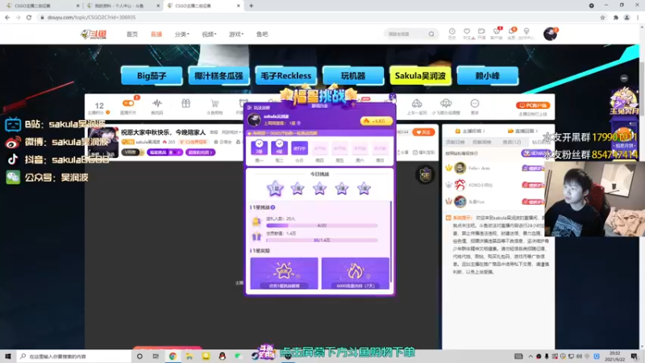Toggle the live broadcast switch
The image size is (645, 363).
tap(128, 103)
